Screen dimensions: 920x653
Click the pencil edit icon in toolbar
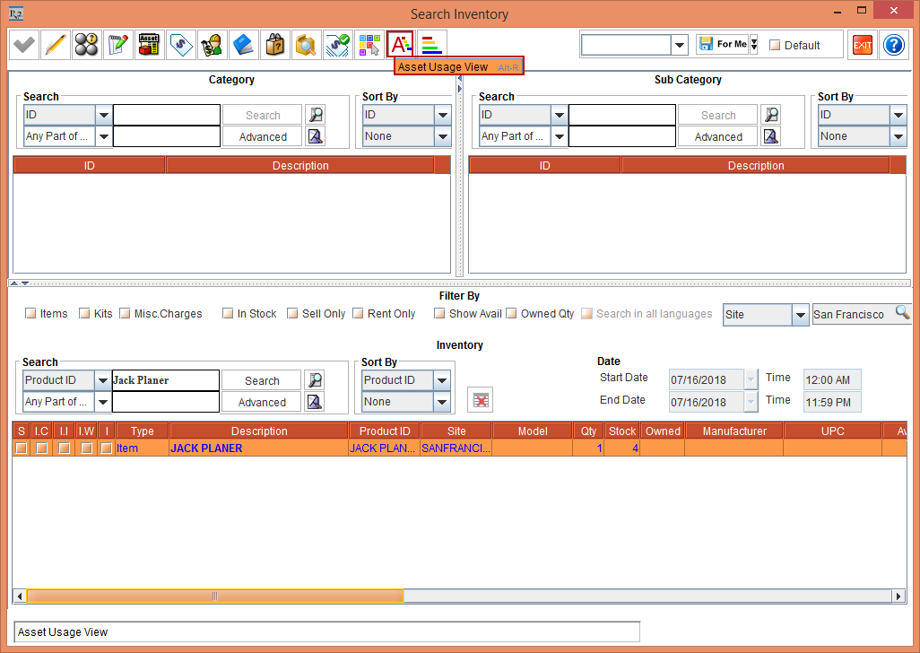click(56, 44)
